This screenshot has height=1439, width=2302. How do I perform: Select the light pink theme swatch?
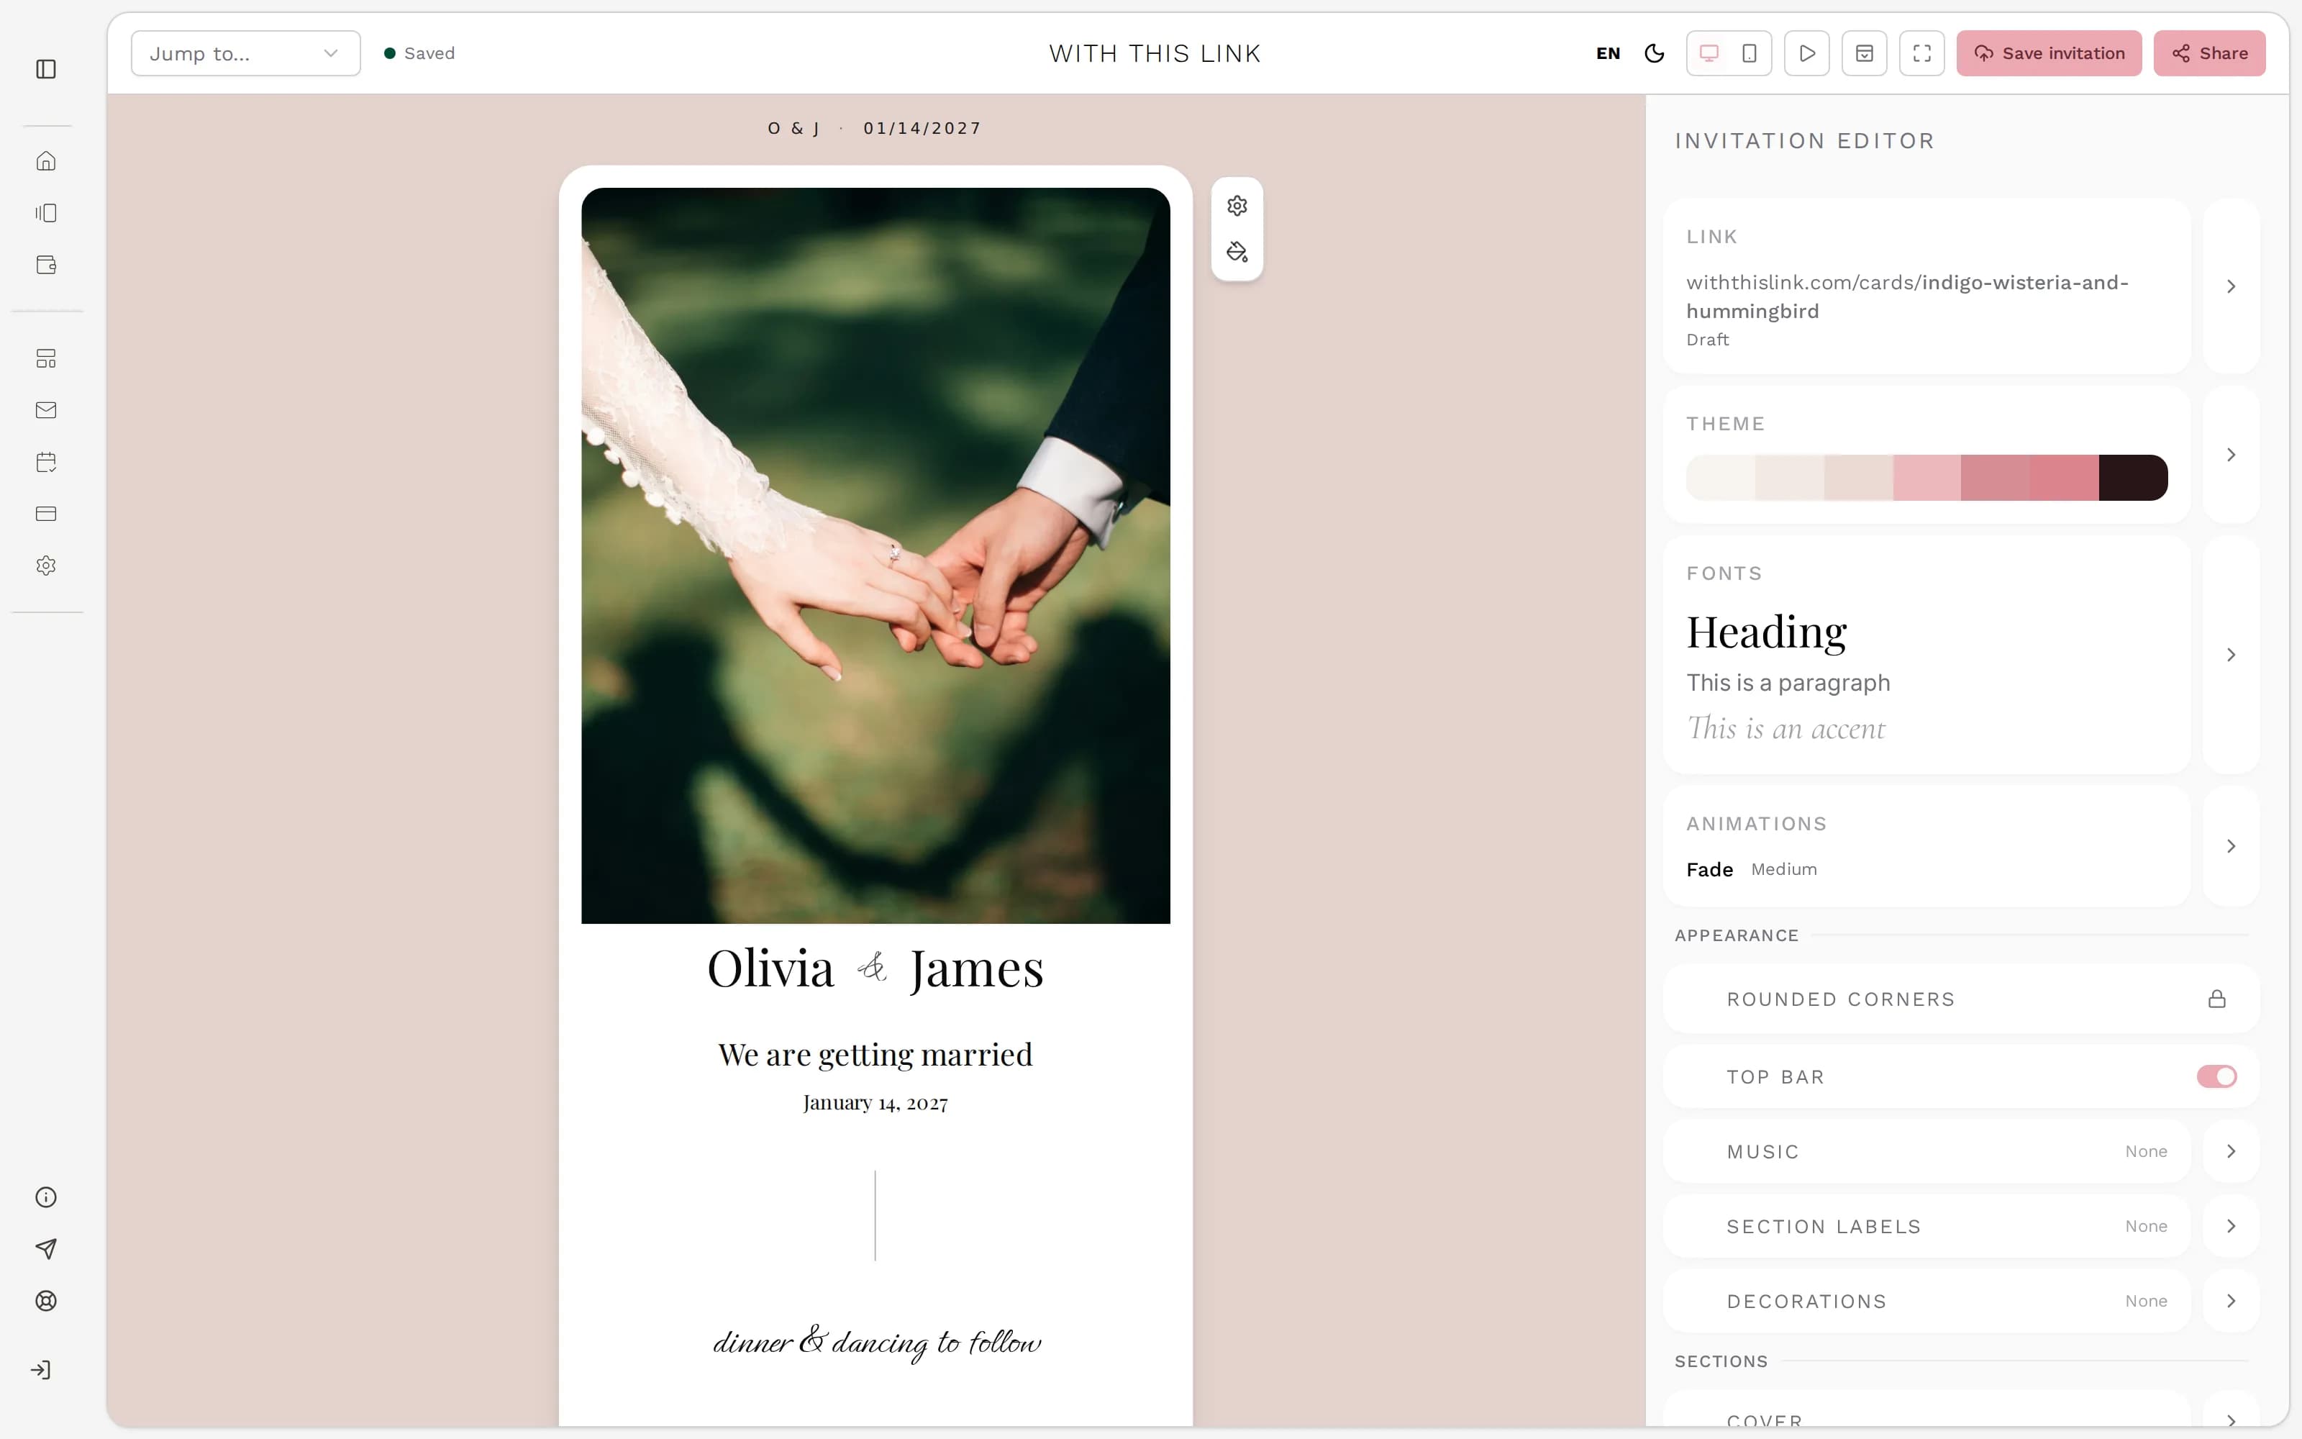pyautogui.click(x=1926, y=478)
